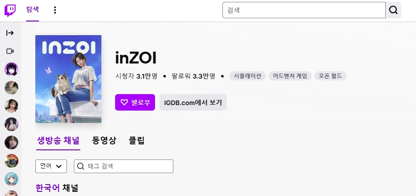Viewport: 416px width, 196px height.
Task: Expand the left sidebar with the arrow icon
Action: coord(10,33)
